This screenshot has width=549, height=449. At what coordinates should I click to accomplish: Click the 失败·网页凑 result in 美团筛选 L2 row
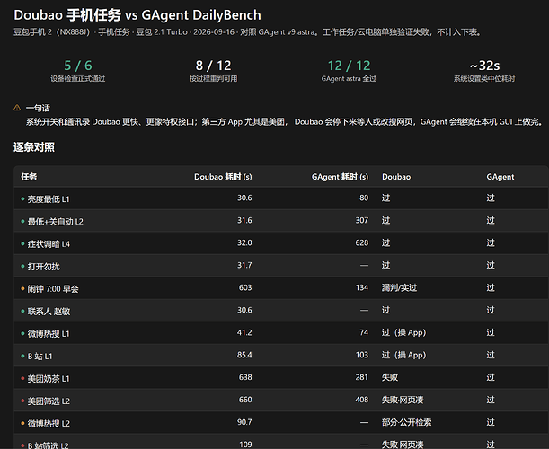click(403, 400)
